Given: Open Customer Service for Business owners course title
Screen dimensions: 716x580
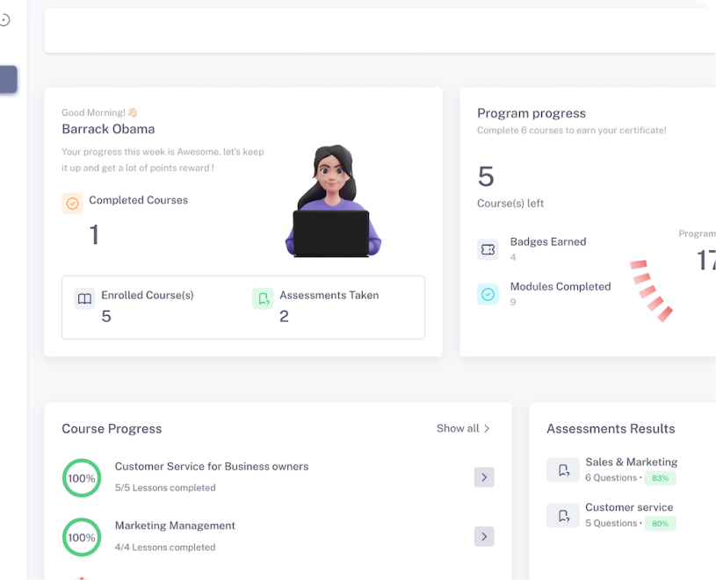Looking at the screenshot, I should [x=212, y=467].
